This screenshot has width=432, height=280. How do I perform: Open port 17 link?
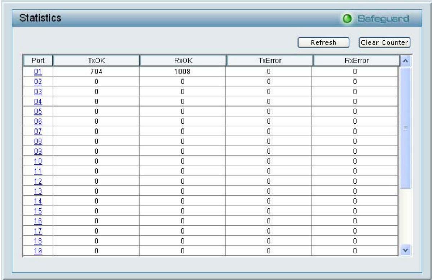click(38, 231)
